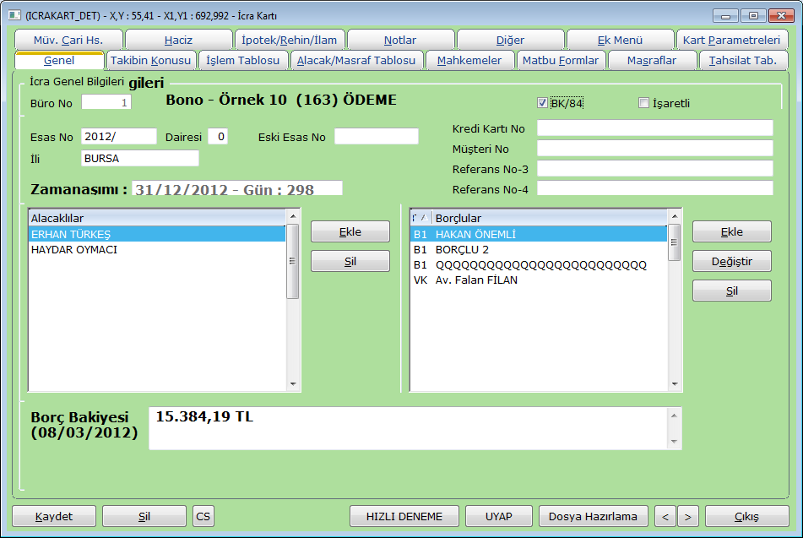Click sort arrow in Borçlular header

(x=424, y=217)
